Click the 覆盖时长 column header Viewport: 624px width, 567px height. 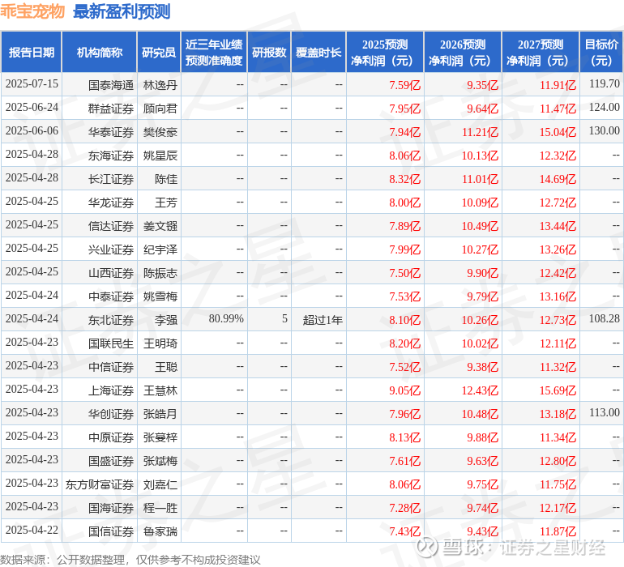point(318,52)
